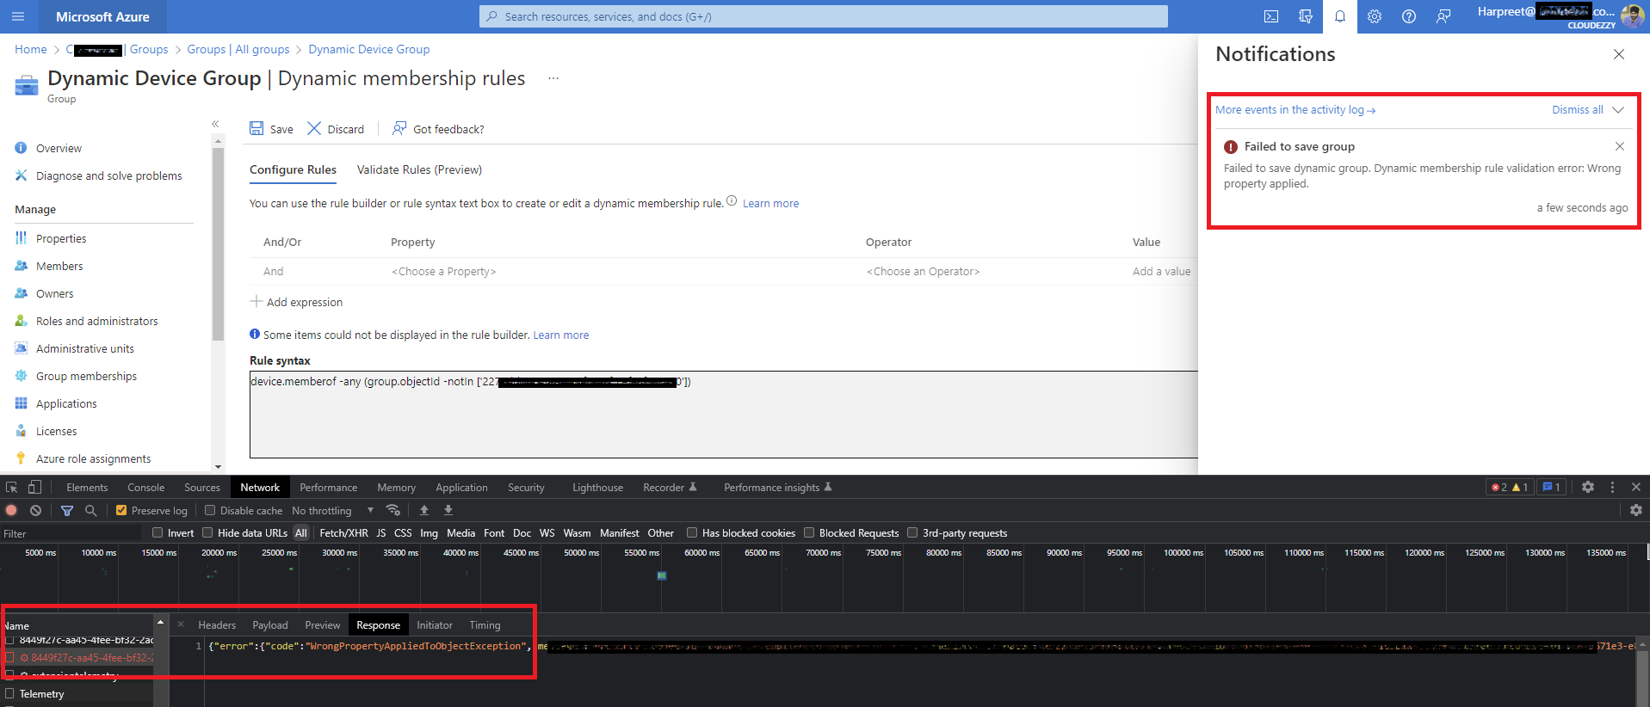Toggle the DevTools device toolbar icon

(x=34, y=487)
